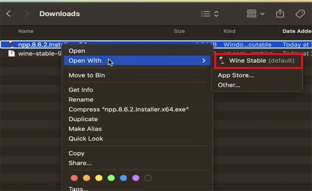This screenshot has width=312, height=191.
Task: Select Duplicate in context menu
Action: coord(83,119)
